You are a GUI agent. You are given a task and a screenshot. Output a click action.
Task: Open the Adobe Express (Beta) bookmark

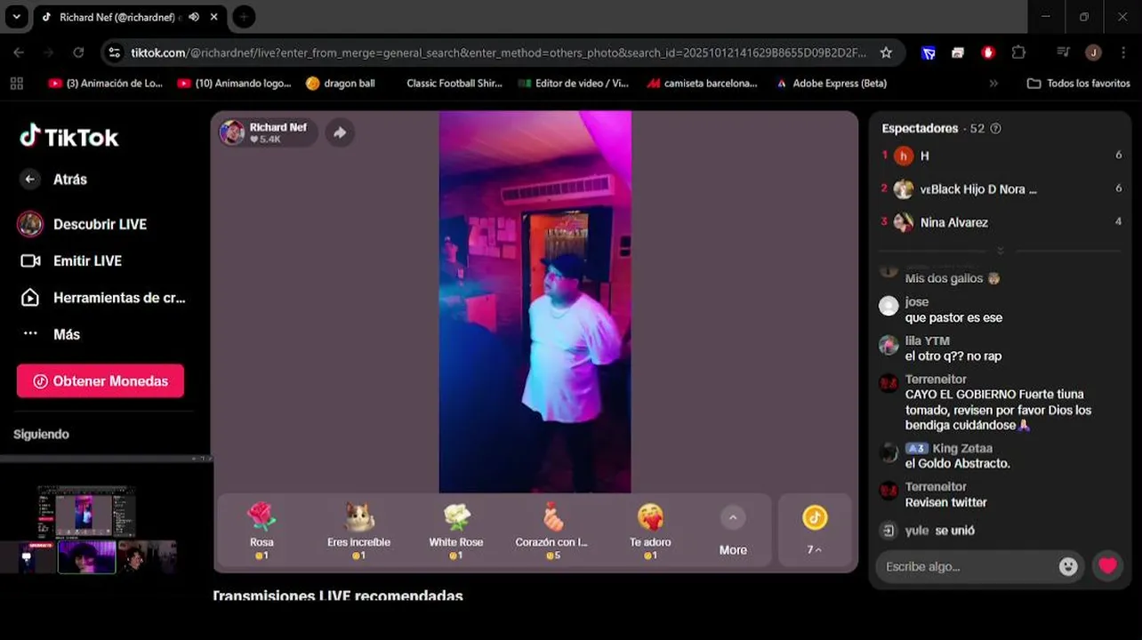[832, 84]
